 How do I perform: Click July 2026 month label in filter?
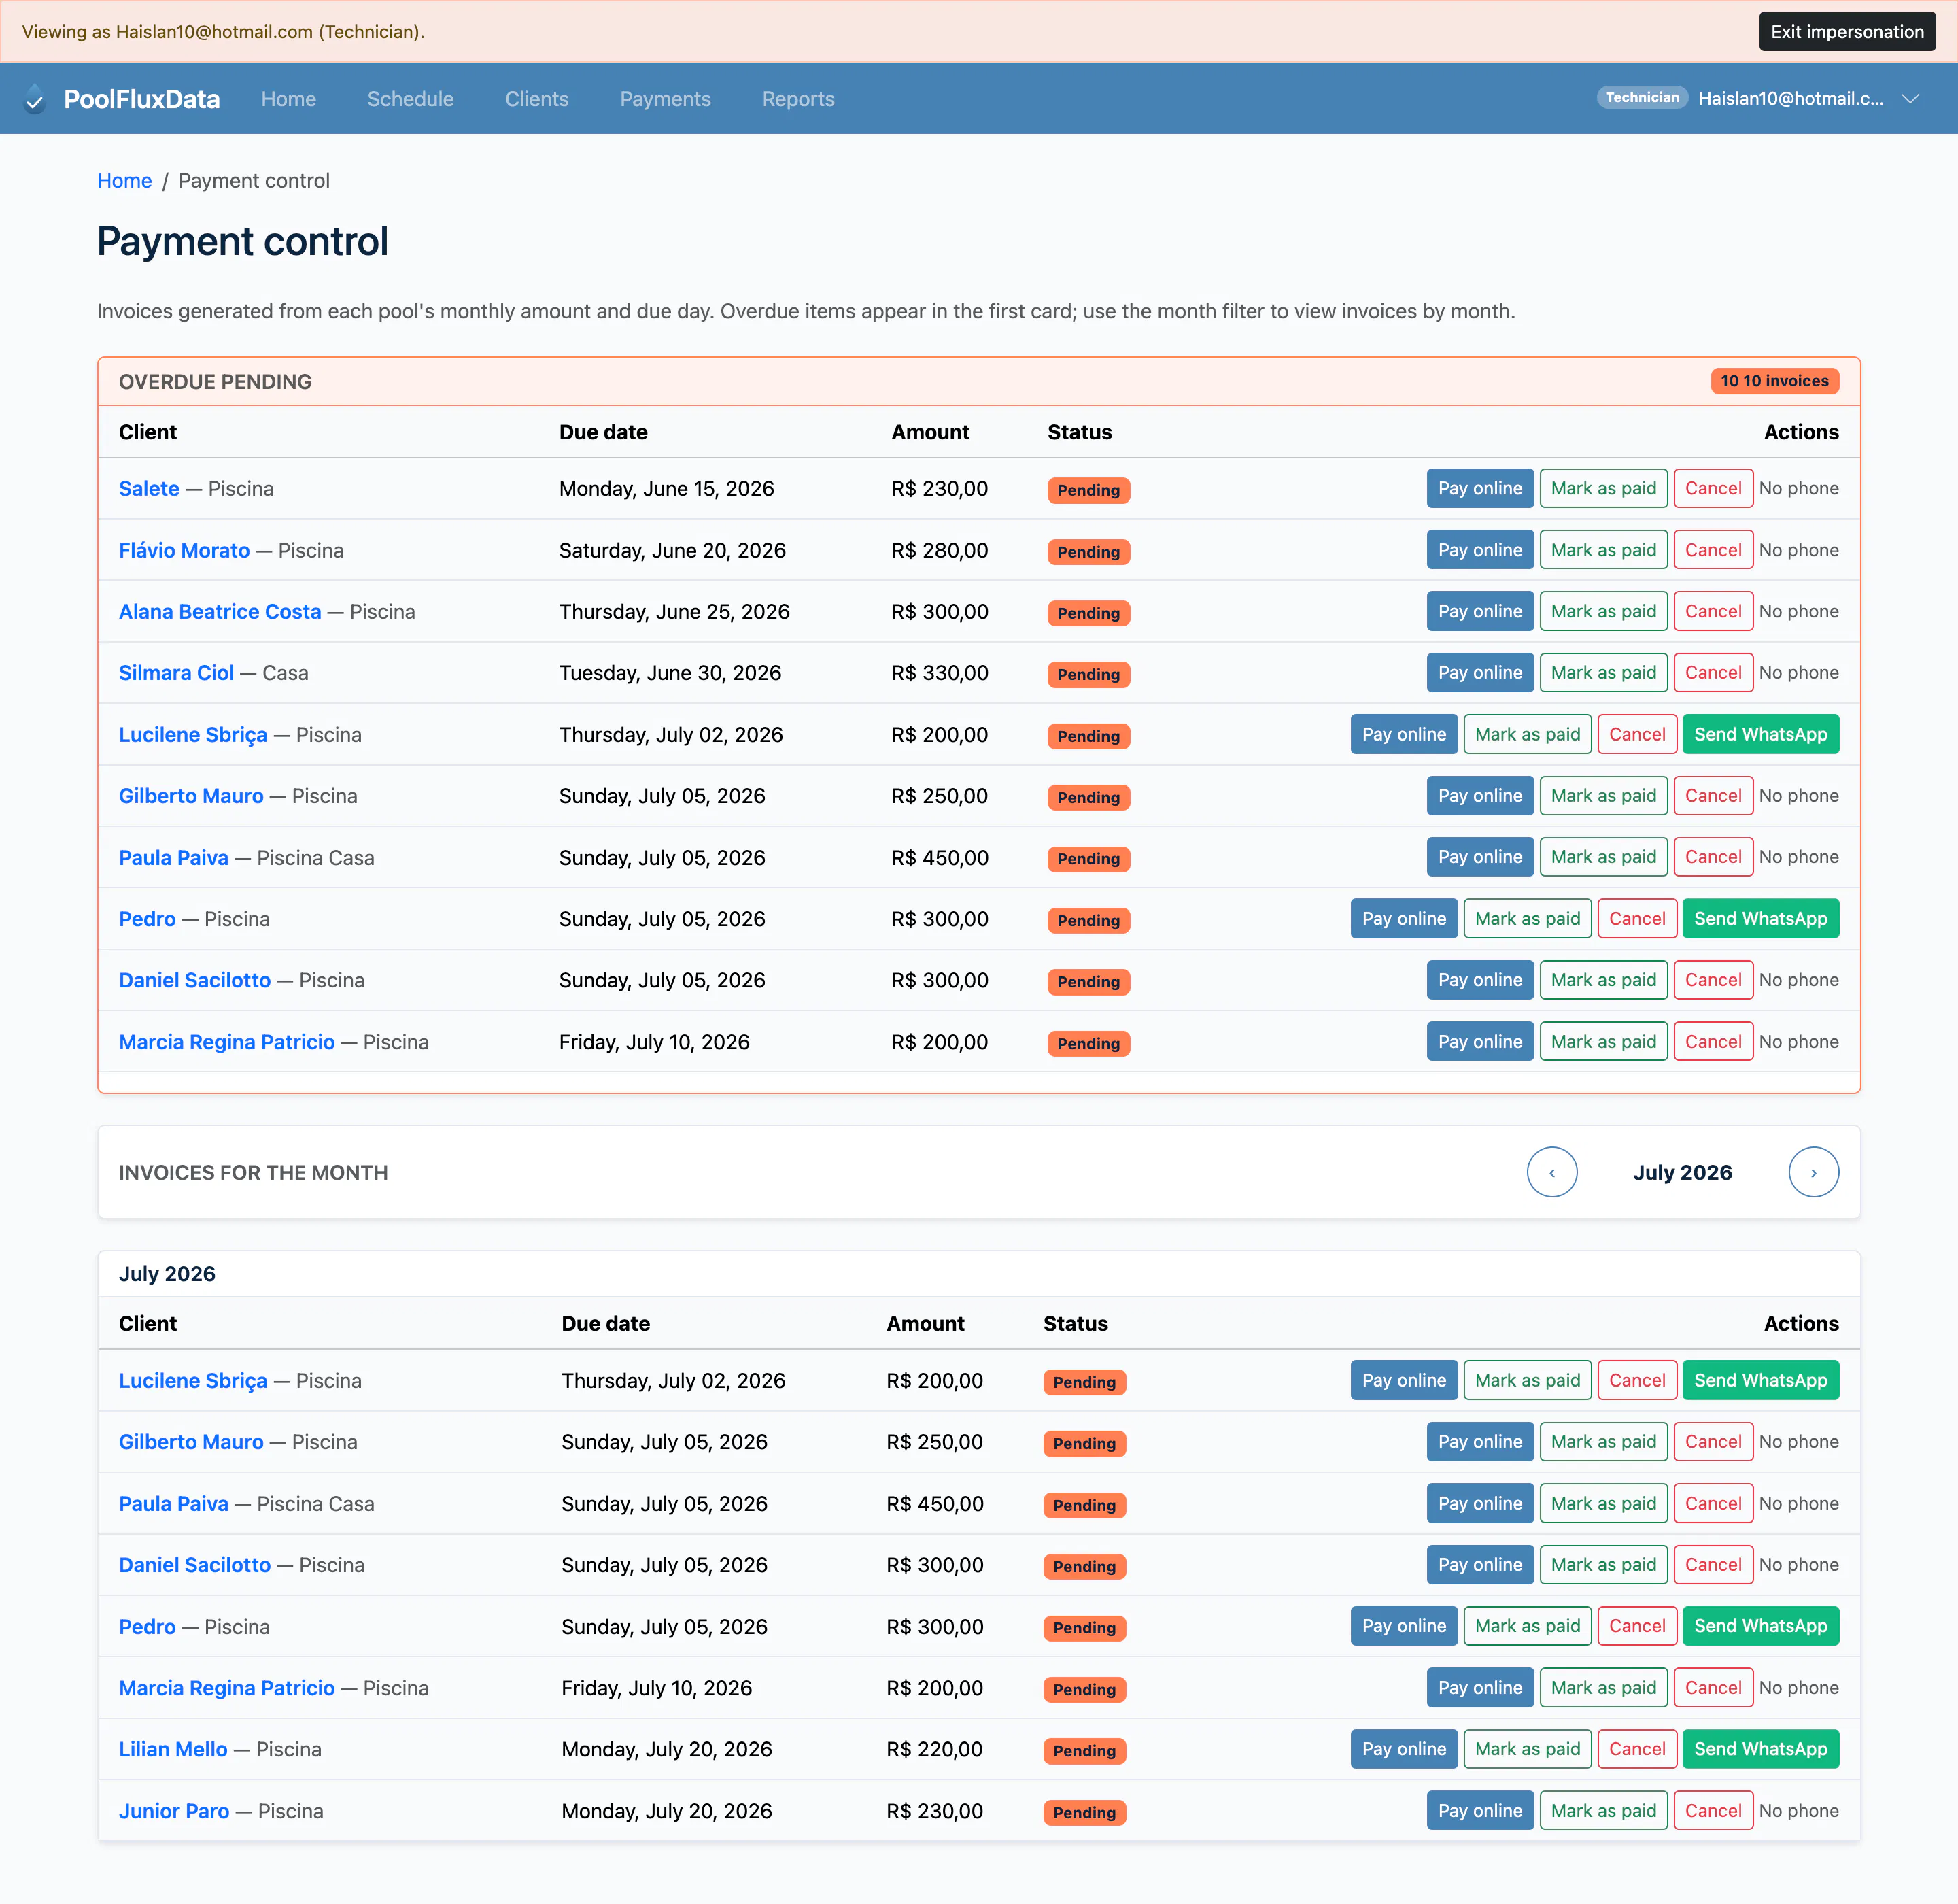point(1682,1173)
